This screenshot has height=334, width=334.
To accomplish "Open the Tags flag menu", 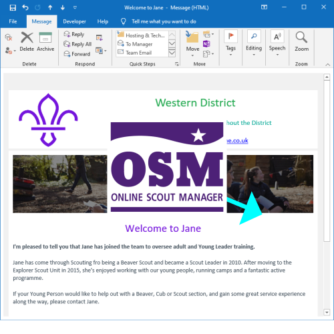I will (x=230, y=43).
